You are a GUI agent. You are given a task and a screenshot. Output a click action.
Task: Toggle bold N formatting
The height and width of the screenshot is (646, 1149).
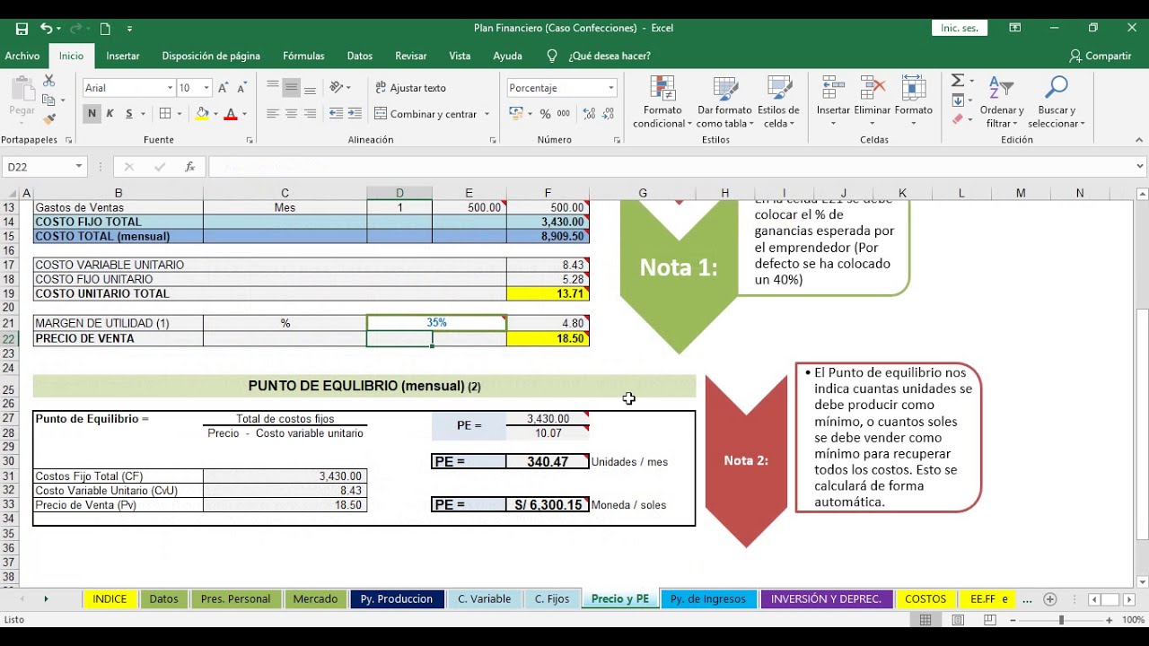(x=92, y=114)
